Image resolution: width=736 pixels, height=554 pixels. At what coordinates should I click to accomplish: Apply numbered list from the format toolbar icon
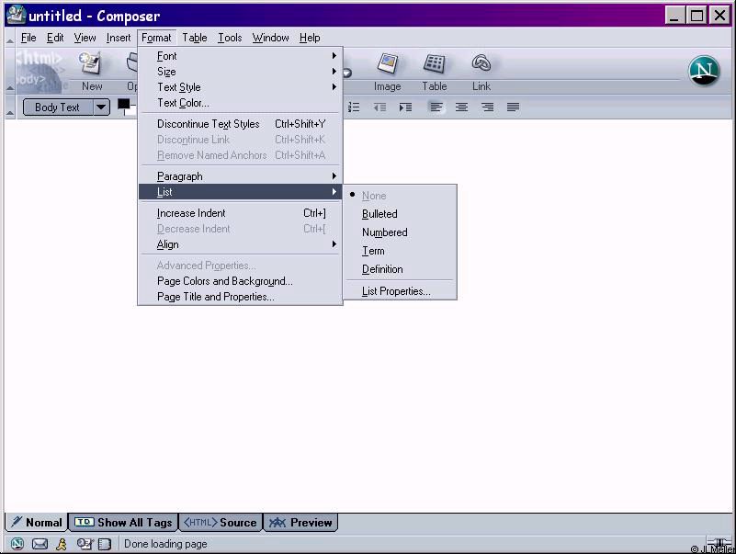point(354,107)
